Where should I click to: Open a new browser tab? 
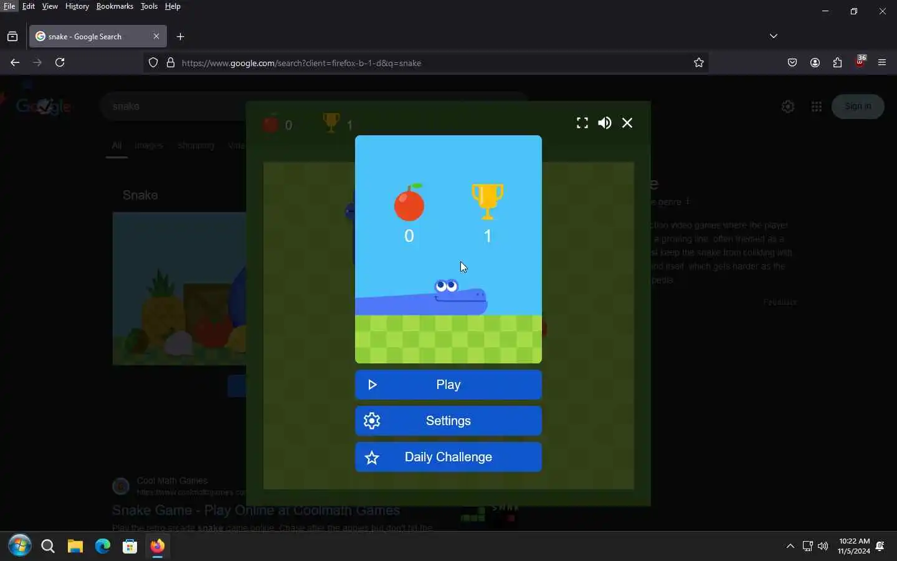(x=181, y=37)
